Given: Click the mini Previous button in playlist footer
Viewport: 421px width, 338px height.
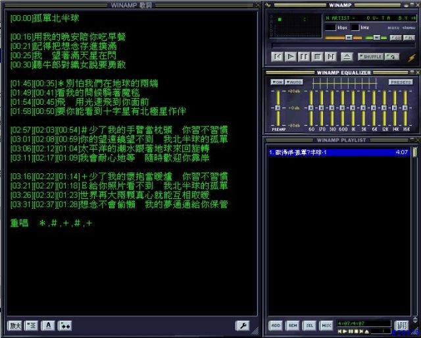Looking at the screenshot, I should 340,331.
